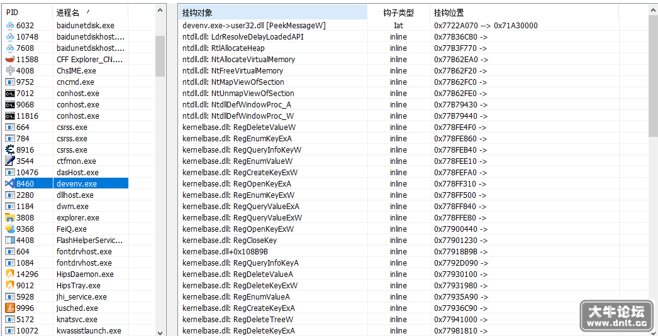Select the RtlAllocateHeap hook entry
Image resolution: width=658 pixels, height=336 pixels.
click(x=413, y=48)
